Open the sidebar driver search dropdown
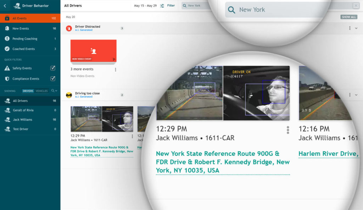Viewport: 363px width, 210px height. pos(54,90)
